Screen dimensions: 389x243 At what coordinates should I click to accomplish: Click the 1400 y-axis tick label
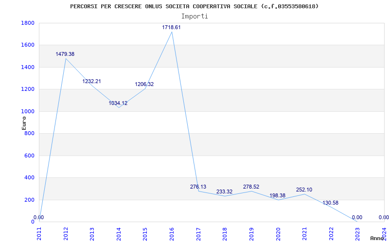coord(28,68)
